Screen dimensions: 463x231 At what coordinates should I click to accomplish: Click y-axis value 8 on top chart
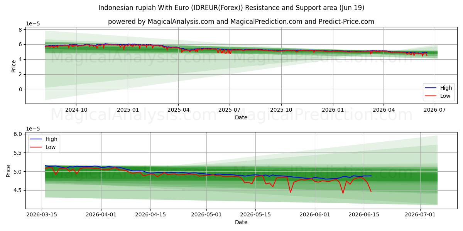coord(21,30)
